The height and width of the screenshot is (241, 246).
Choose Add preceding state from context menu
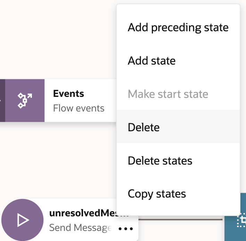pos(178,27)
